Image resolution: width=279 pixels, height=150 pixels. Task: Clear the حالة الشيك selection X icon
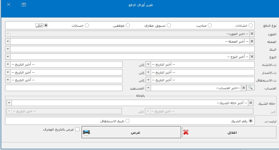click(x=251, y=103)
